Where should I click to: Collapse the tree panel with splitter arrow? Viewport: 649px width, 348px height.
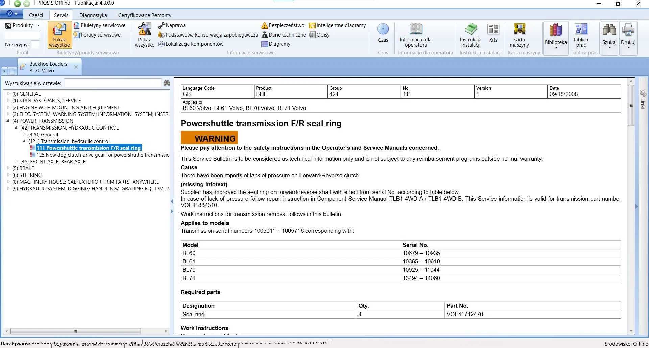[x=172, y=201]
